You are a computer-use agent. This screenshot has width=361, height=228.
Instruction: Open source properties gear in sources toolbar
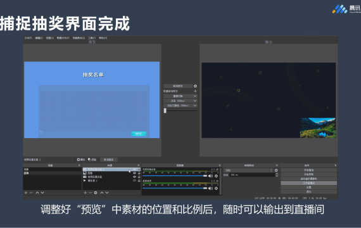click(96, 193)
